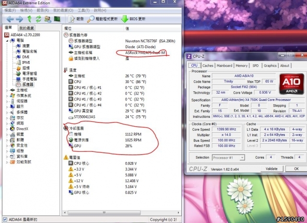
Task: Click the green Refresh arrows icon
Action: click(38, 19)
